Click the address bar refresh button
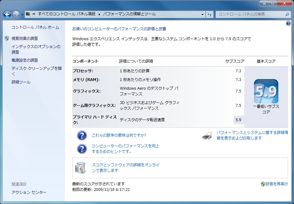The image size is (294, 204). (x=210, y=14)
